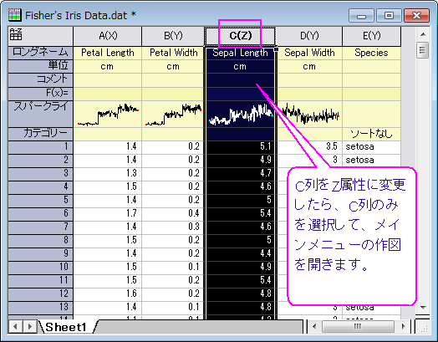Click the workbook icon in title bar
Screen dimensions: 438x342
pyautogui.click(x=14, y=15)
